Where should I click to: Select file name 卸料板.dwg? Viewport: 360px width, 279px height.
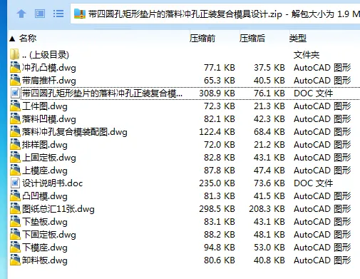coord(45,260)
